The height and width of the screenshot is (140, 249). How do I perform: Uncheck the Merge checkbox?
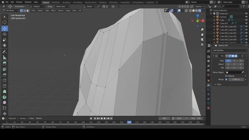coord(226,79)
